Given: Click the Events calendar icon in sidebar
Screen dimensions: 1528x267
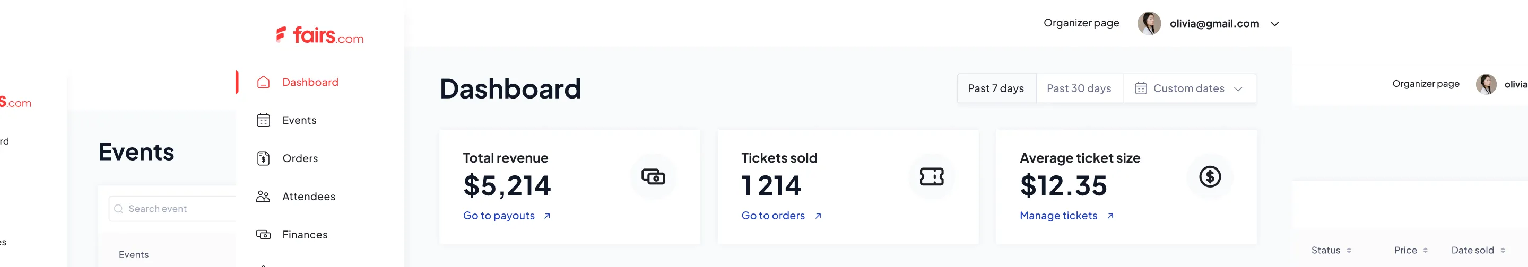Looking at the screenshot, I should point(263,120).
